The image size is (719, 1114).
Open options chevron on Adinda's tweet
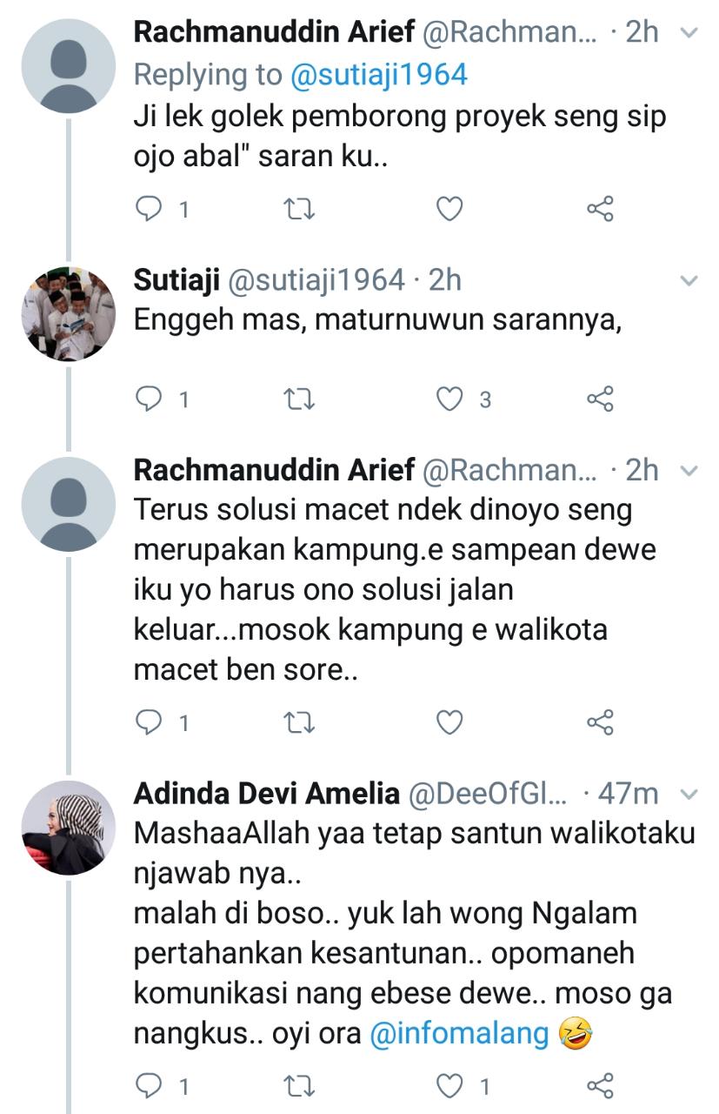click(689, 794)
